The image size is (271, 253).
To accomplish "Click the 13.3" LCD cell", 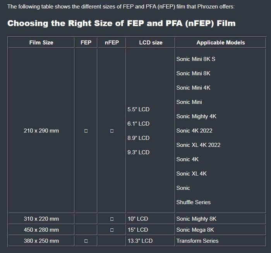I will point(140,241).
